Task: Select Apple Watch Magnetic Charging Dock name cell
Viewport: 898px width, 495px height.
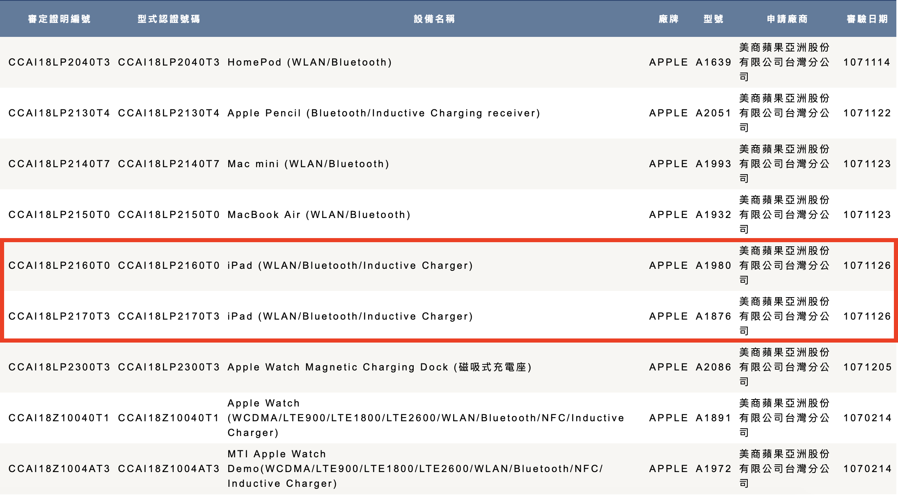Action: (x=380, y=367)
